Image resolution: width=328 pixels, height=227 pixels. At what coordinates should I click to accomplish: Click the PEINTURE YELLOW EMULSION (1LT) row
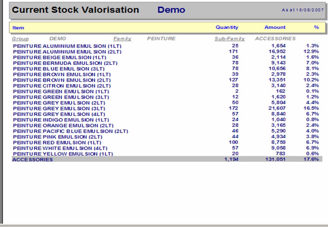63,154
